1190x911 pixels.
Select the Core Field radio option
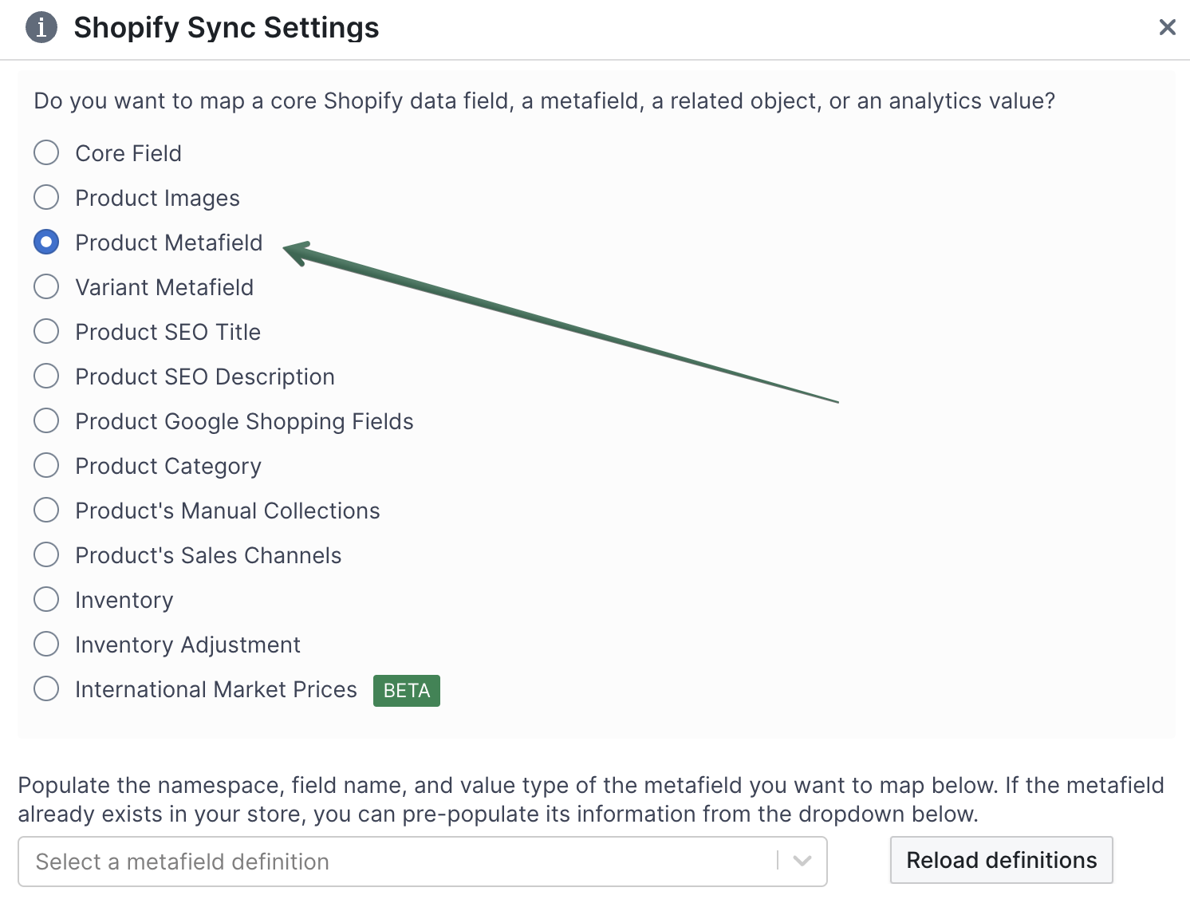[46, 152]
